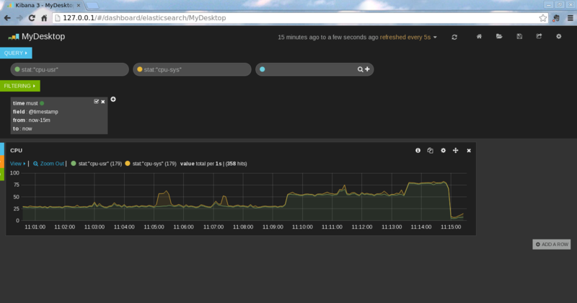The width and height of the screenshot is (577, 303).
Task: Click the green dot of cpu-usr query
Action: [17, 69]
